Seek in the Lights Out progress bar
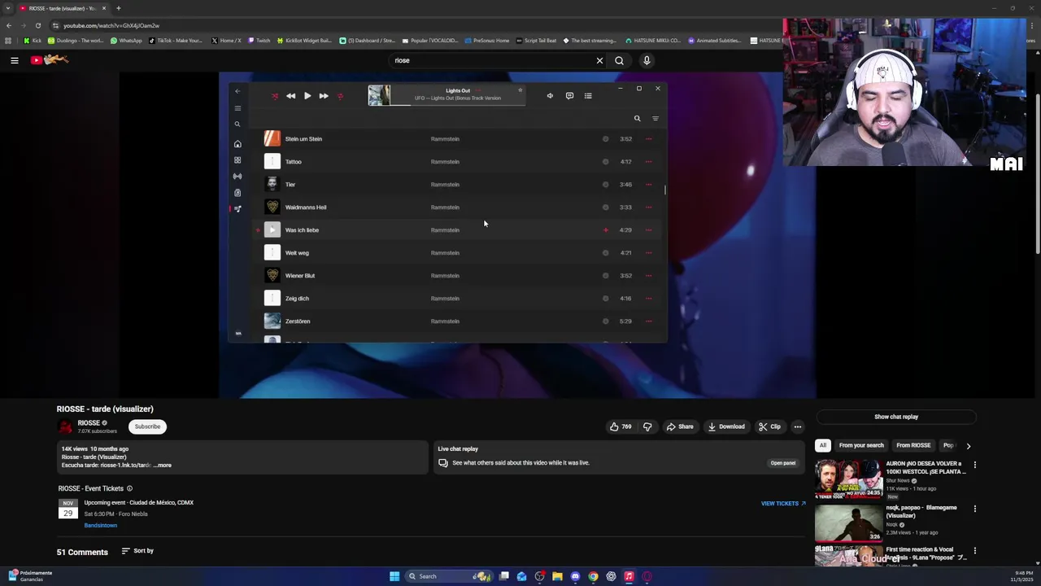The width and height of the screenshot is (1041, 586). [458, 106]
